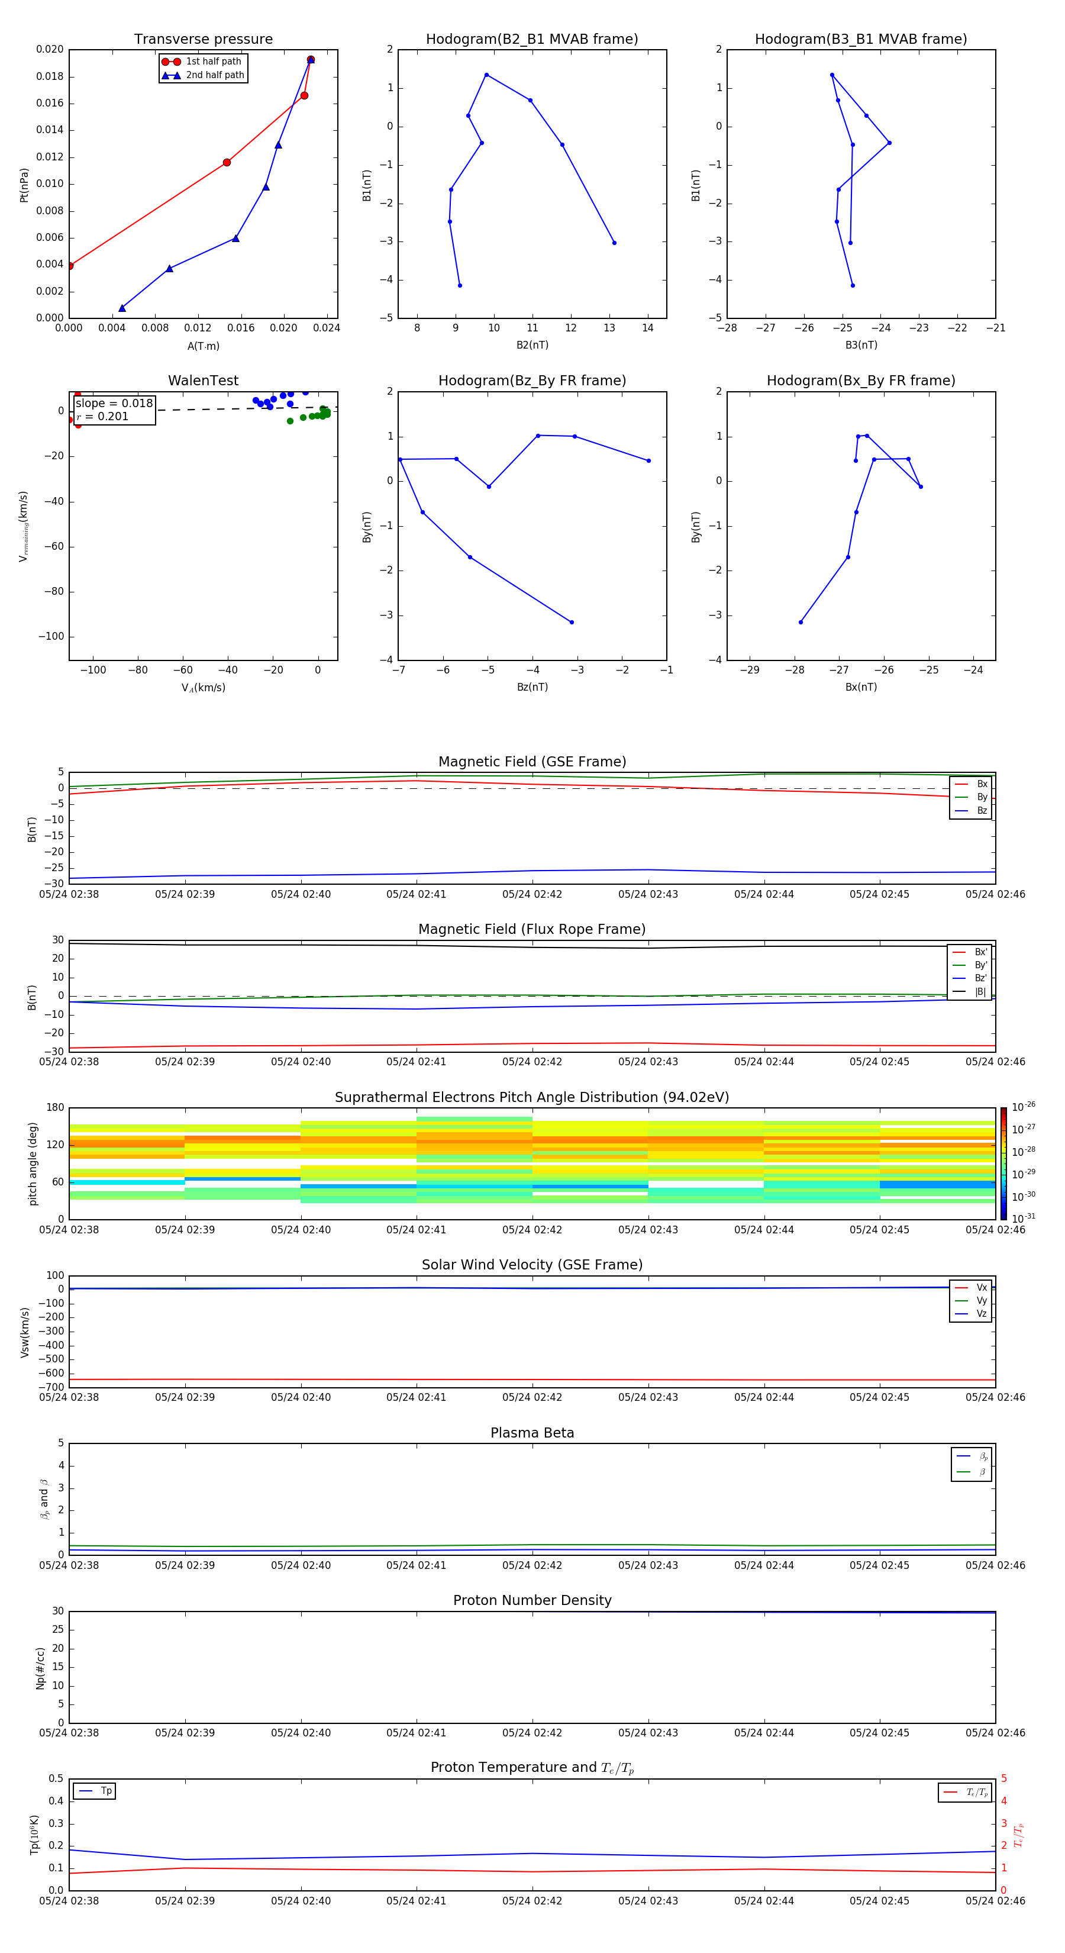Click the "Hodogram(B2_B1 MVAB frame)" title
Viewport: 1065px width, 1953px height.
(x=532, y=40)
